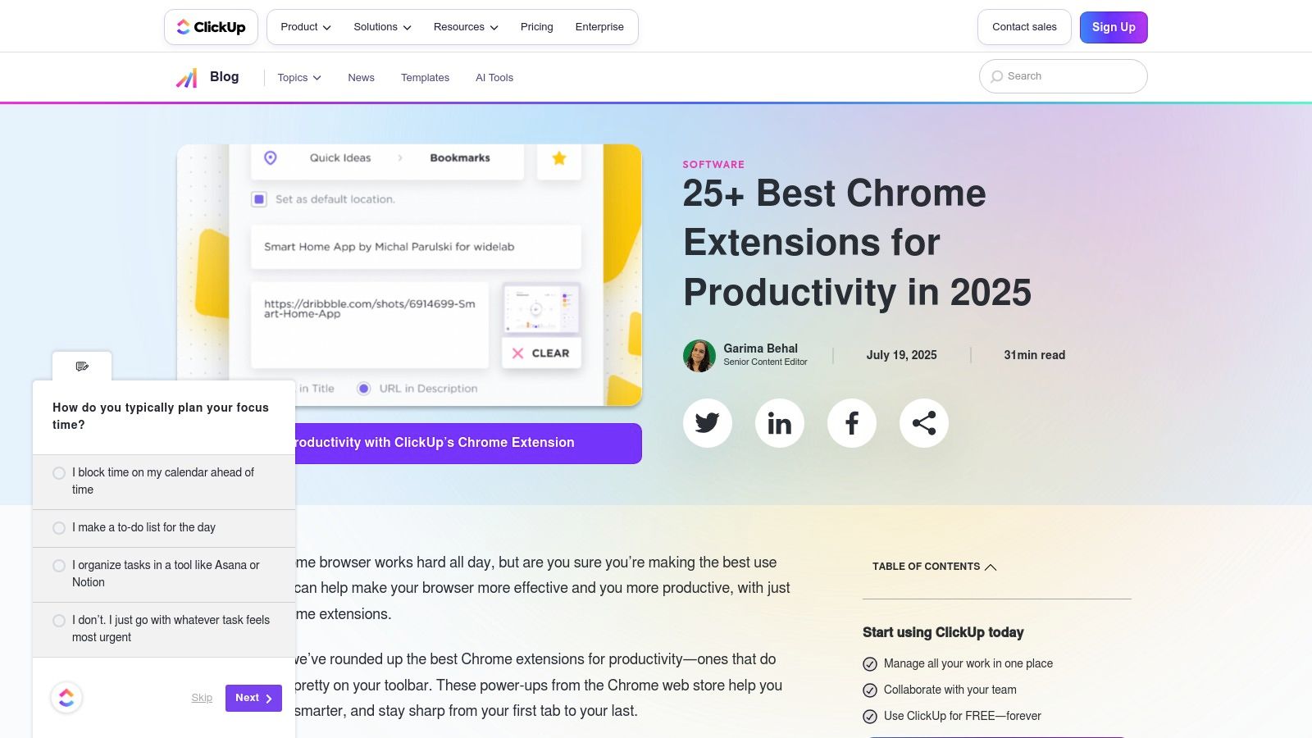The height and width of the screenshot is (738, 1312).
Task: Click the generic share icon
Action: pos(923,423)
